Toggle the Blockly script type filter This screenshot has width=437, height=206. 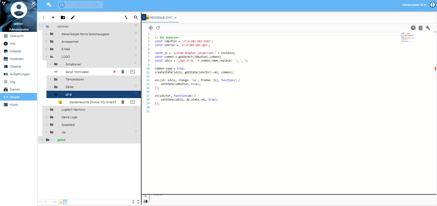click(56, 202)
